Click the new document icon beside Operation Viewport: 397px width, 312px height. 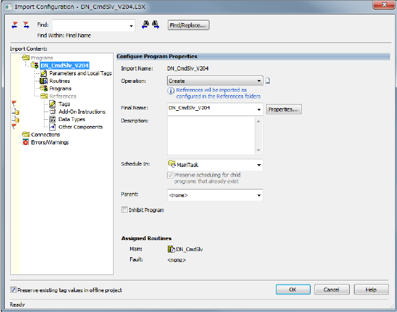click(268, 81)
